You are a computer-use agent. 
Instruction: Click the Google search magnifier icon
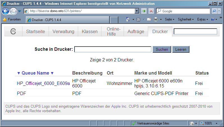[x=214, y=11]
